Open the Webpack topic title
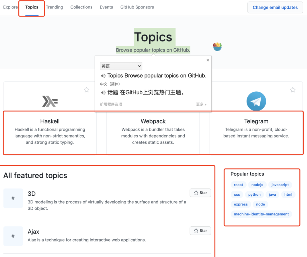This screenshot has height=257, width=307. click(153, 121)
